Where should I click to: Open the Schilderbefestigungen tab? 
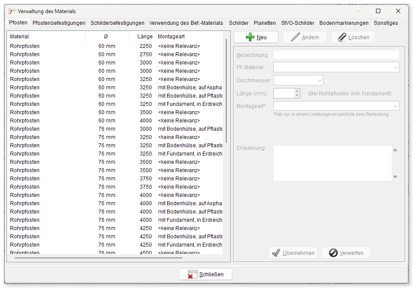pos(117,23)
